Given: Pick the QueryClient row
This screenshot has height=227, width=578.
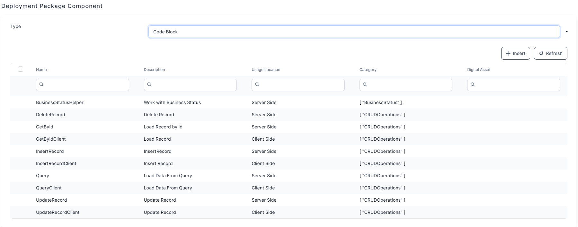Looking at the screenshot, I should (x=49, y=188).
